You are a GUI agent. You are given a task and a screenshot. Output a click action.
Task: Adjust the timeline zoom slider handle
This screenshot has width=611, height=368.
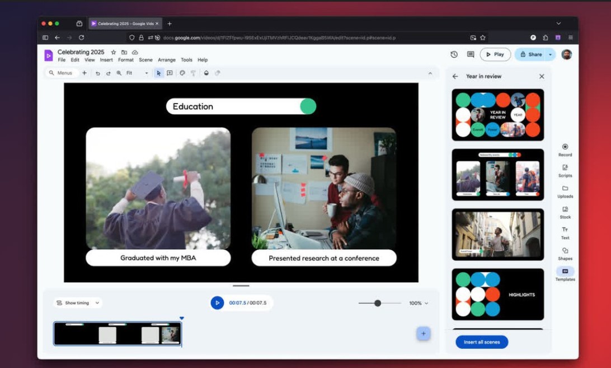point(378,303)
